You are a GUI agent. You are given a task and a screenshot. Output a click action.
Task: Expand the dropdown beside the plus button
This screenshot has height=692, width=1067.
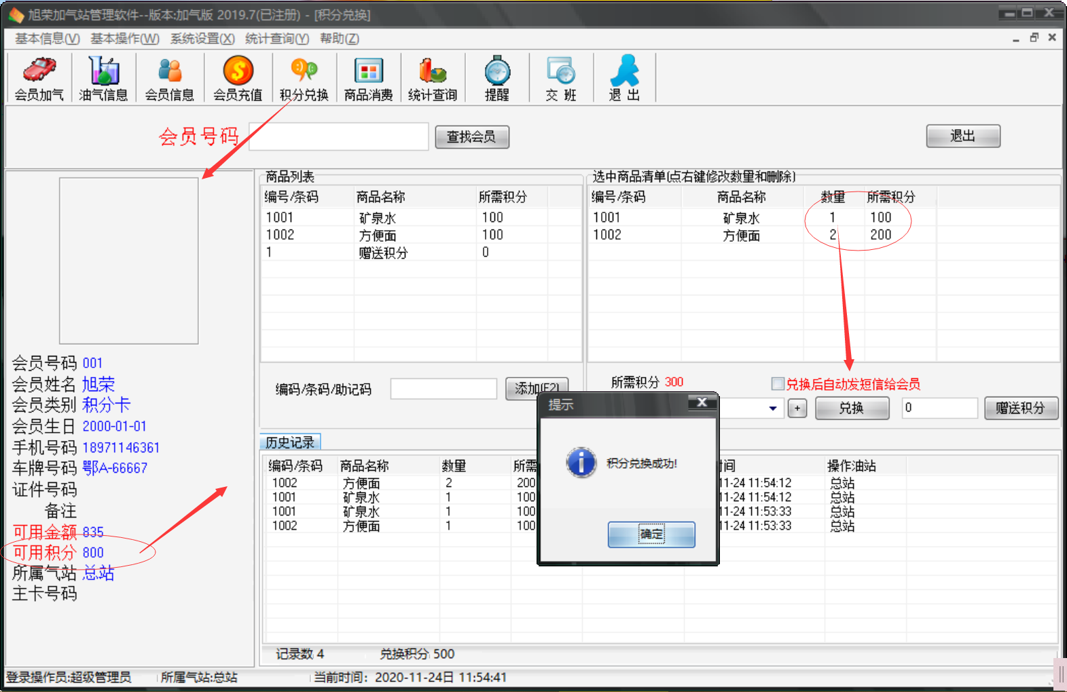773,408
